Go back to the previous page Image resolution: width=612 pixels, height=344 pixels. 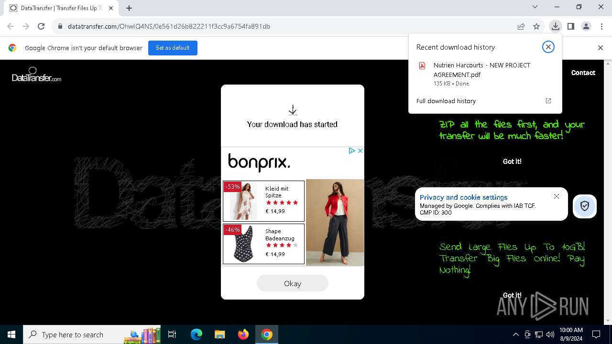point(11,26)
